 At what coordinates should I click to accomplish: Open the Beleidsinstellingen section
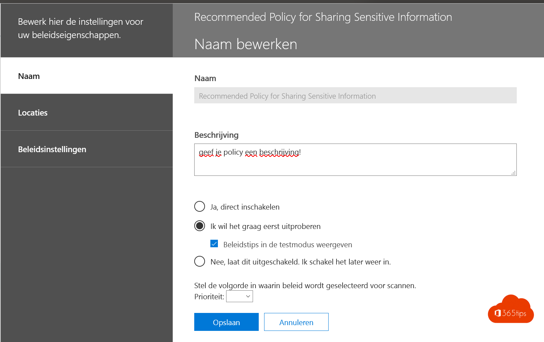click(x=87, y=149)
